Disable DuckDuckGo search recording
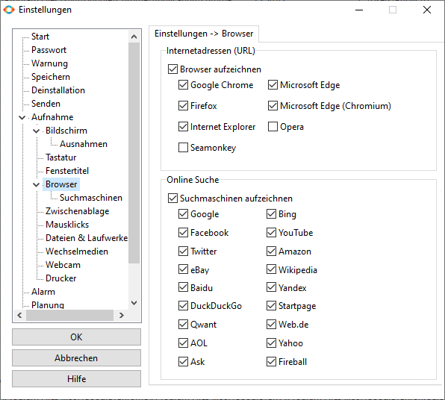 click(x=183, y=306)
